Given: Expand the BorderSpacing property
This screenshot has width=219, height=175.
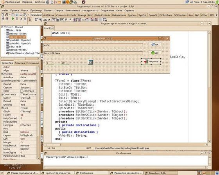Looking at the screenshot, I should tap(2, 81).
